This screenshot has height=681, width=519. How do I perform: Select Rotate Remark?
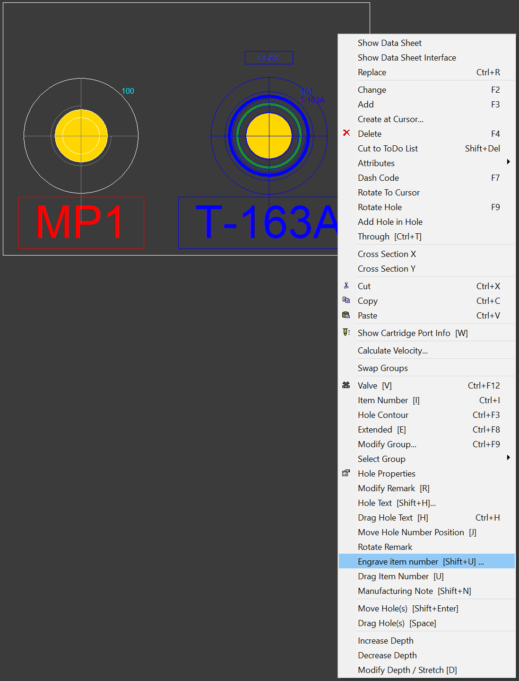click(427, 547)
